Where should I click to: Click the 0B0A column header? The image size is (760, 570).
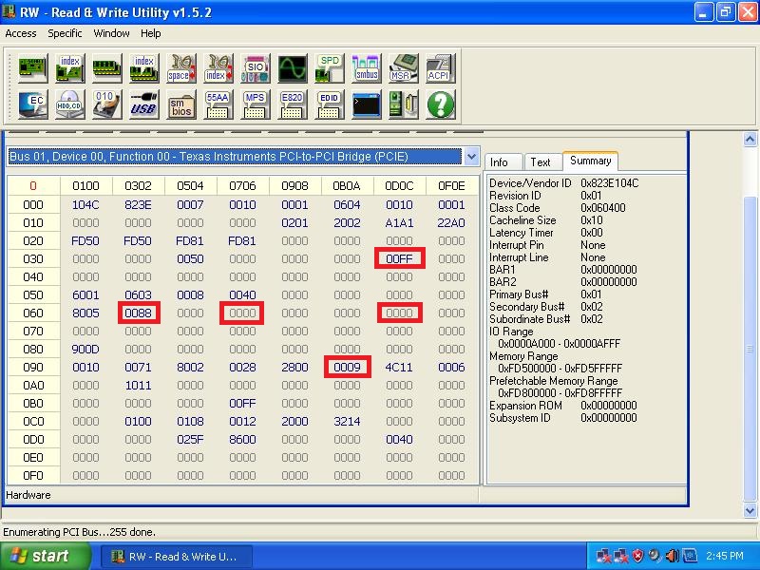pyautogui.click(x=347, y=186)
